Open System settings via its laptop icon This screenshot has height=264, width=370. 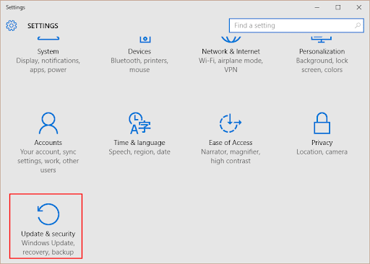[48, 38]
